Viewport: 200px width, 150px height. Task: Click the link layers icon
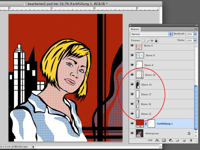(x=150, y=140)
